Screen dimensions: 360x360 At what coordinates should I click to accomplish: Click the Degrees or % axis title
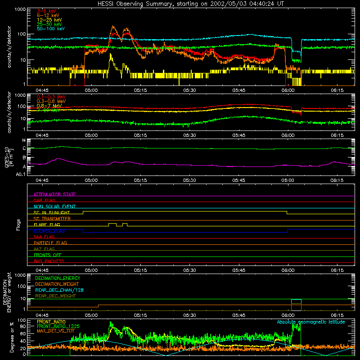pyautogui.click(x=12, y=337)
